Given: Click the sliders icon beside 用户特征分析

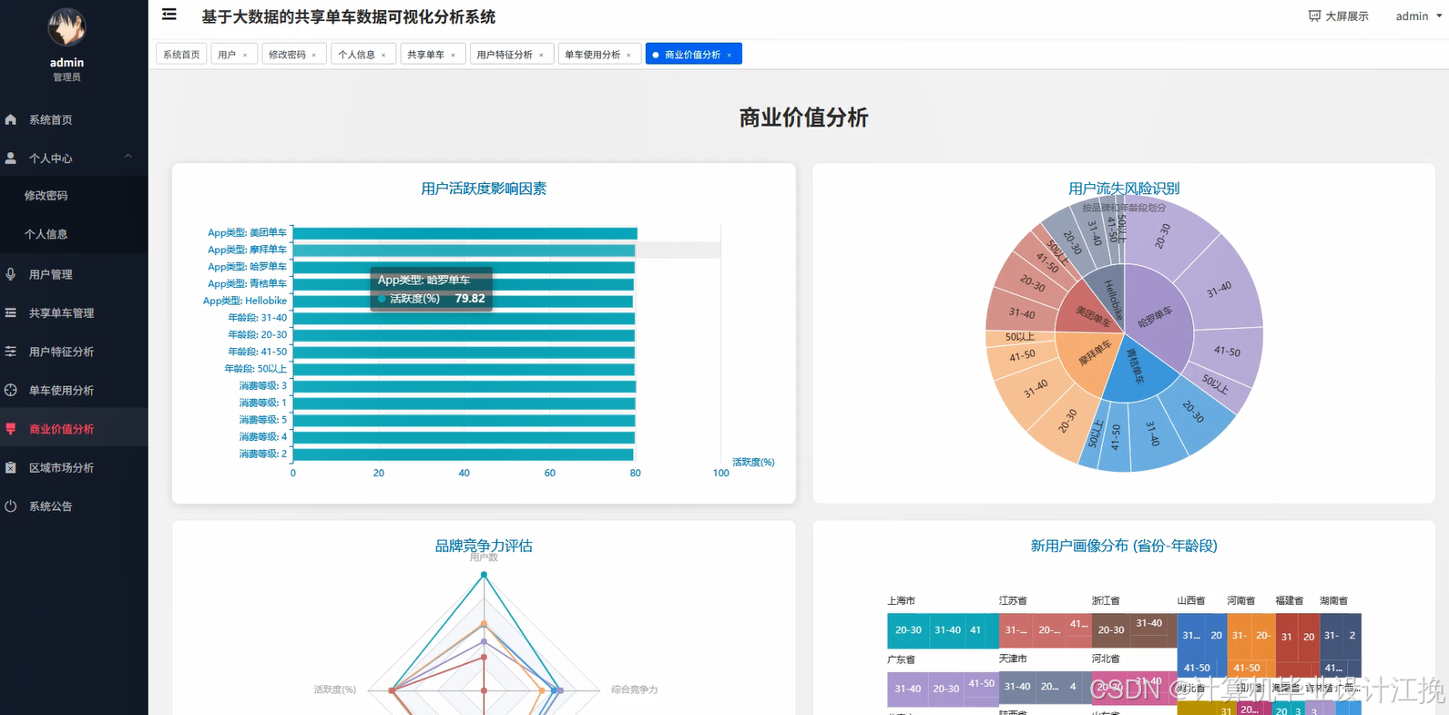Looking at the screenshot, I should coord(11,352).
